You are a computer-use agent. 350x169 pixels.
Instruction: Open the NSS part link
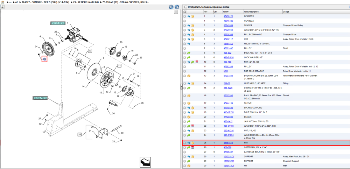(226, 71)
